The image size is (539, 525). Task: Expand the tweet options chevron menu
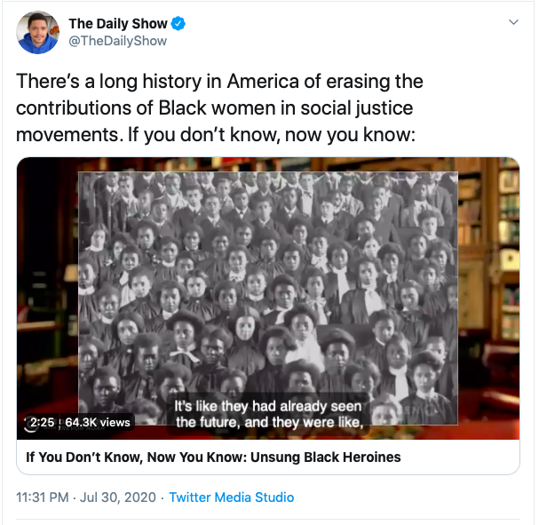[513, 22]
